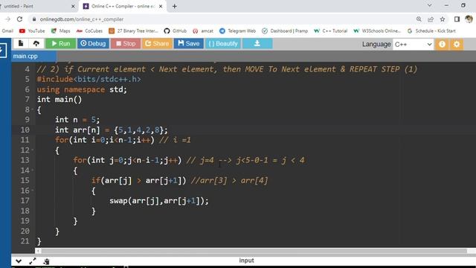The height and width of the screenshot is (268, 476).
Task: Click the swap(arr[j],arr[j+1]) line
Action: click(159, 200)
